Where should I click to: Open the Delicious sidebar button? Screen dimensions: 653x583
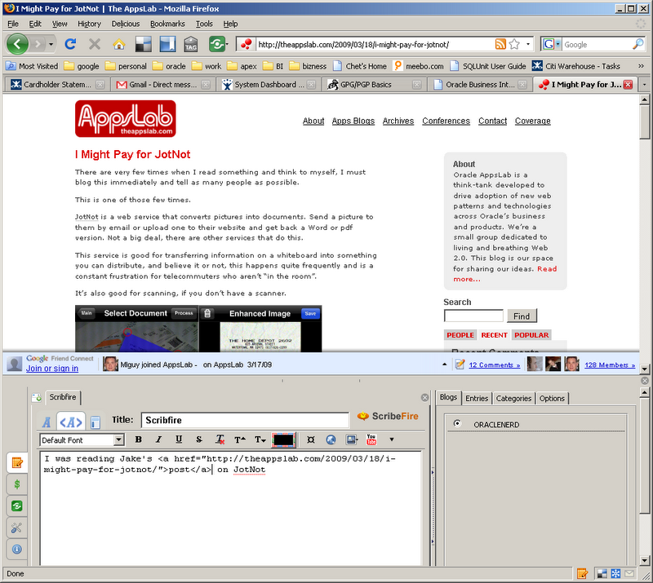click(167, 44)
